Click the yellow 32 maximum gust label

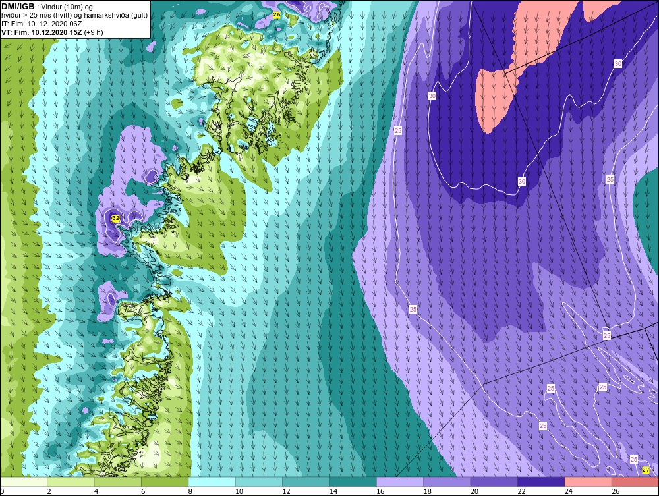tap(115, 219)
